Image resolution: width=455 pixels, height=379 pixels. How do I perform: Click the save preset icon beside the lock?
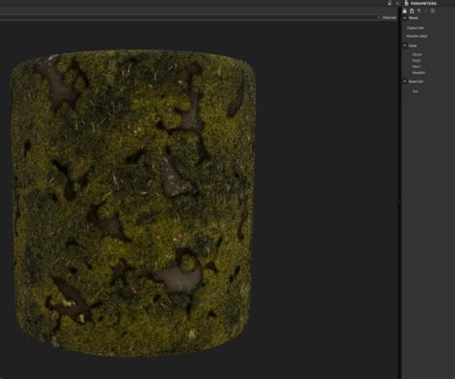(412, 11)
